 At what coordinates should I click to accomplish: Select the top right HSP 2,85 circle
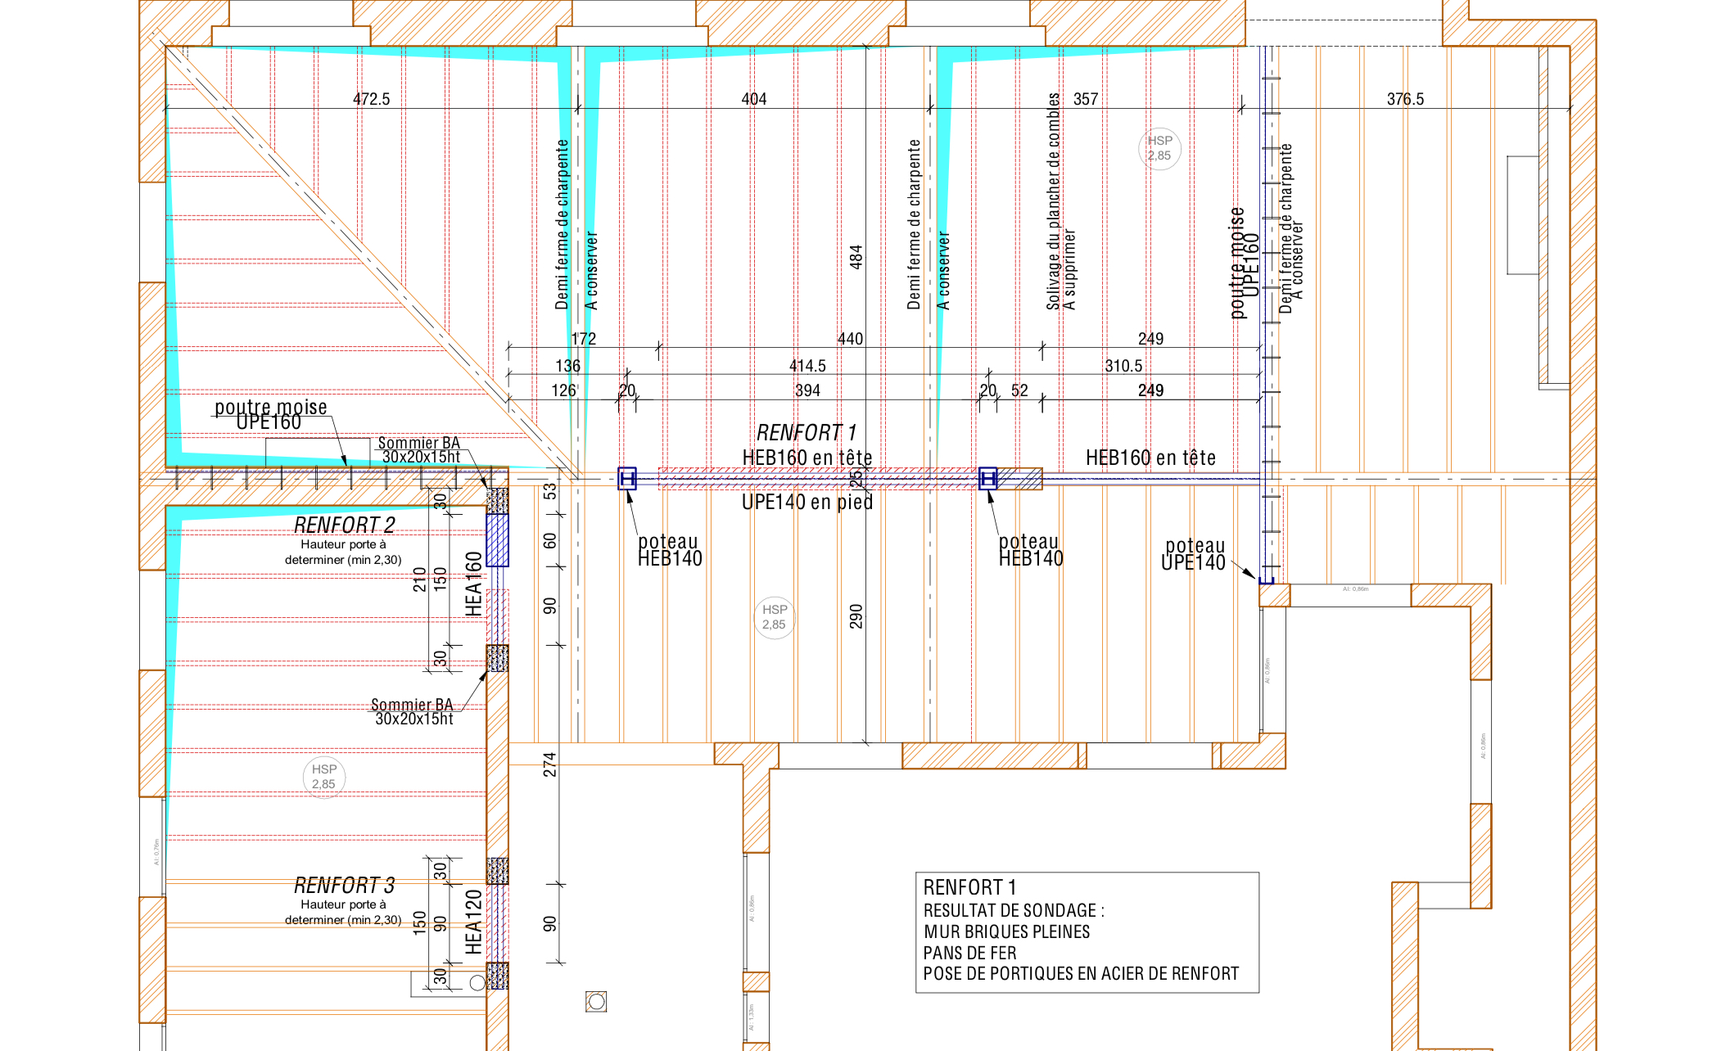pyautogui.click(x=1159, y=148)
